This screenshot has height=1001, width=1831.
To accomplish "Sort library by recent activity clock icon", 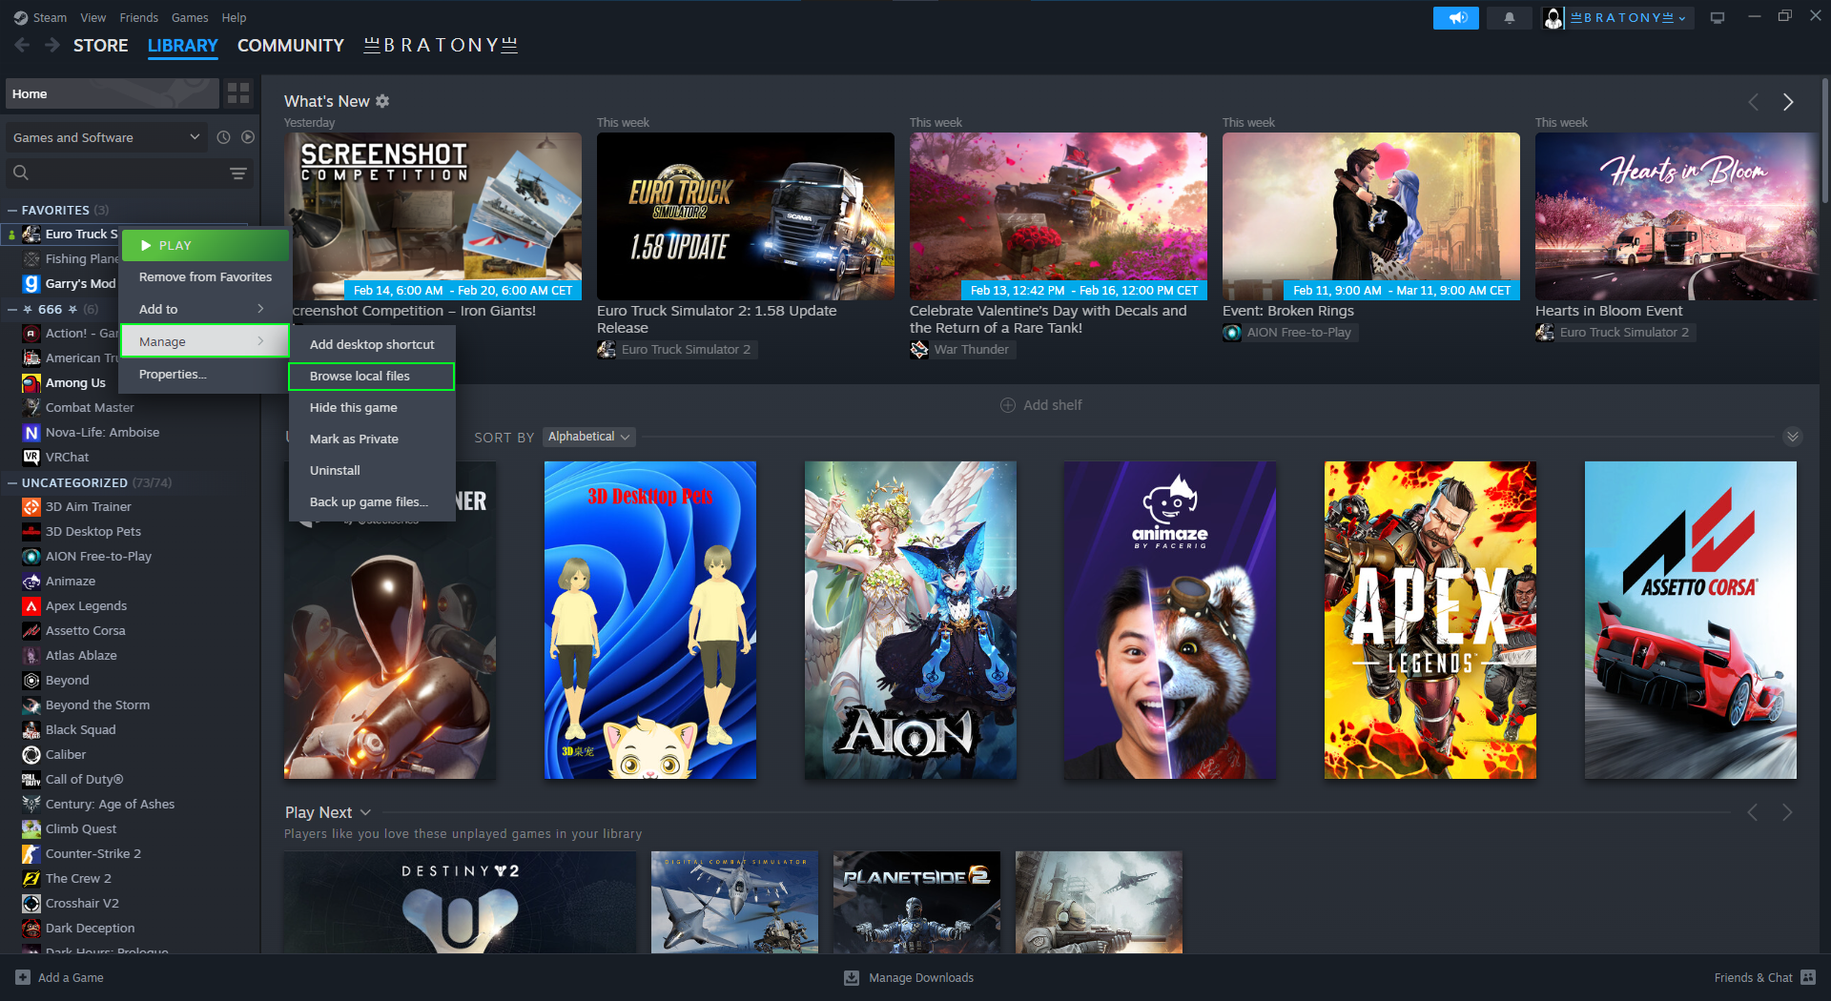I will pos(223,137).
